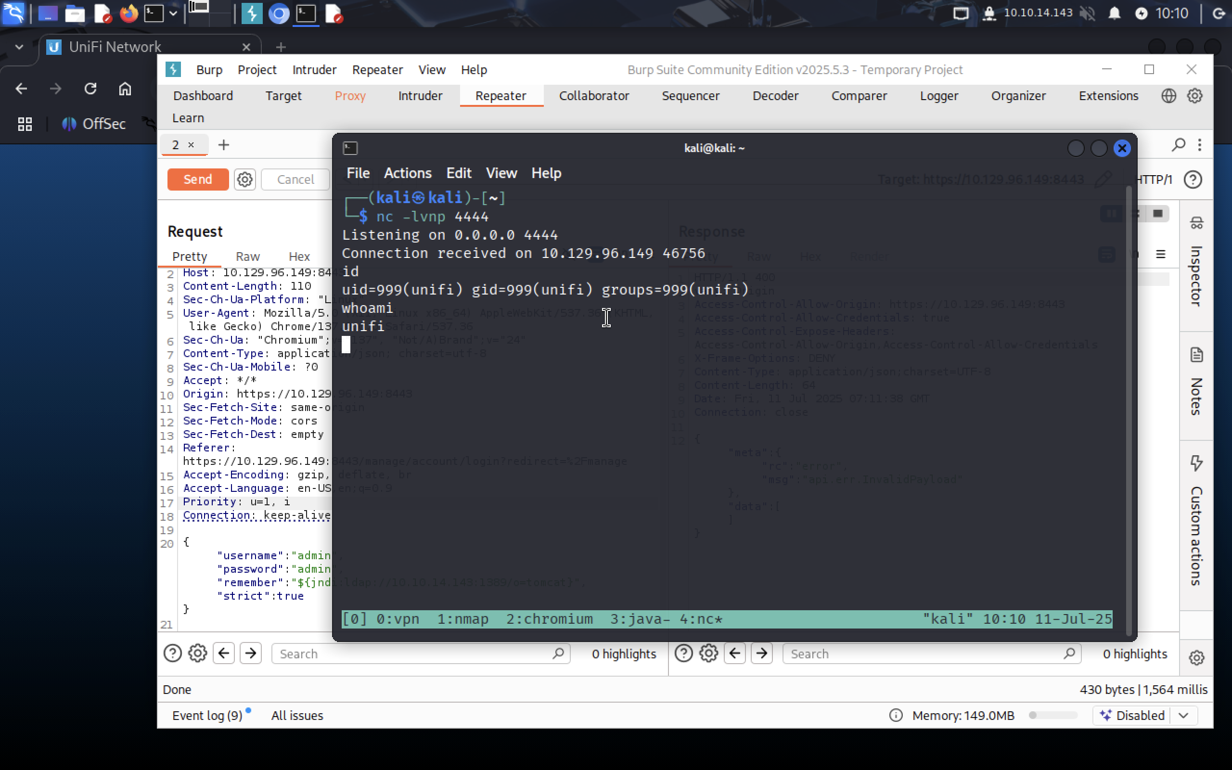
Task: Open Burp's Help menu
Action: click(x=474, y=70)
